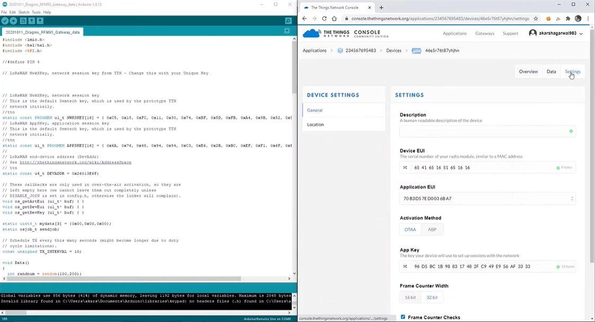Open the Chrome three-dot menu
Screen dimensions: 595x322
click(588, 19)
